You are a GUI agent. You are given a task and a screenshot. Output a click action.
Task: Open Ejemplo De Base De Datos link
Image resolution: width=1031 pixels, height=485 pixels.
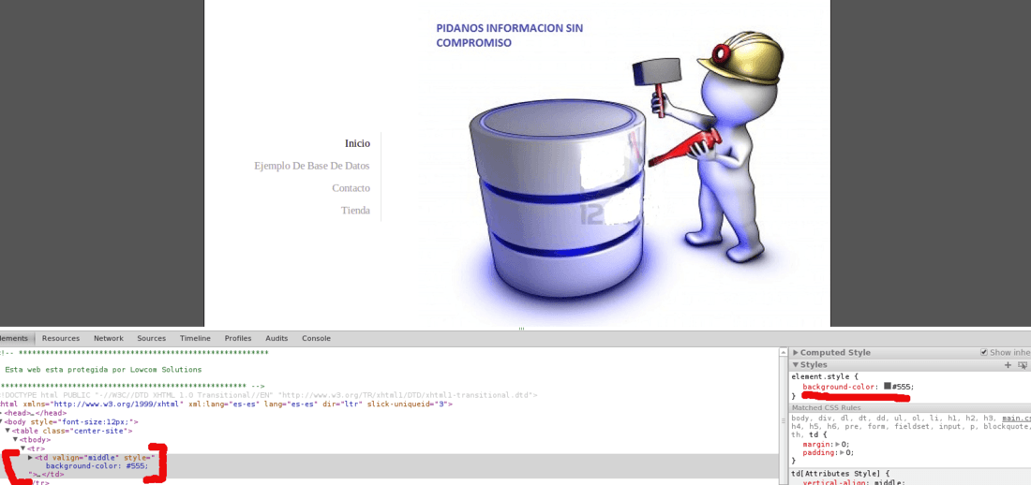coord(312,166)
